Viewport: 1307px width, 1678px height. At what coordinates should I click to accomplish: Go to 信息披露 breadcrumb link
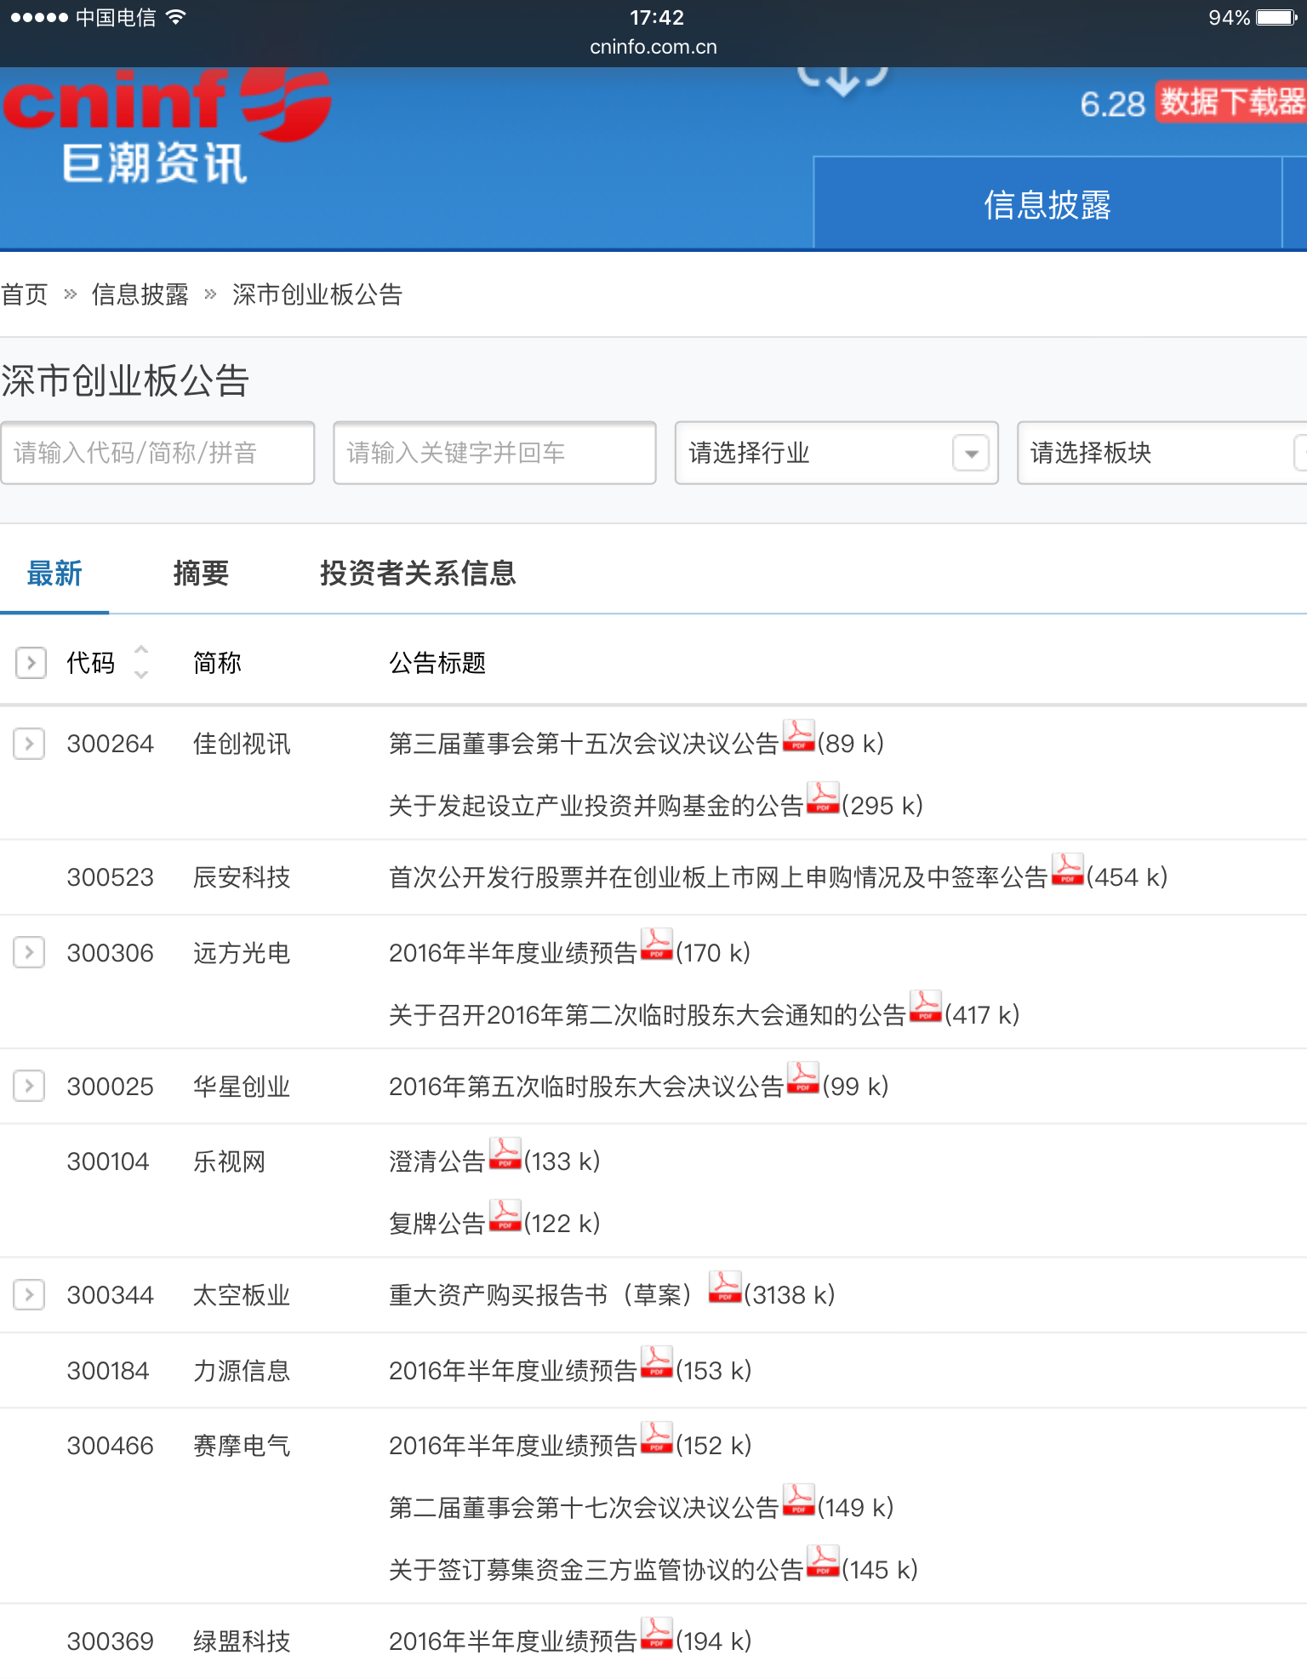tap(140, 294)
